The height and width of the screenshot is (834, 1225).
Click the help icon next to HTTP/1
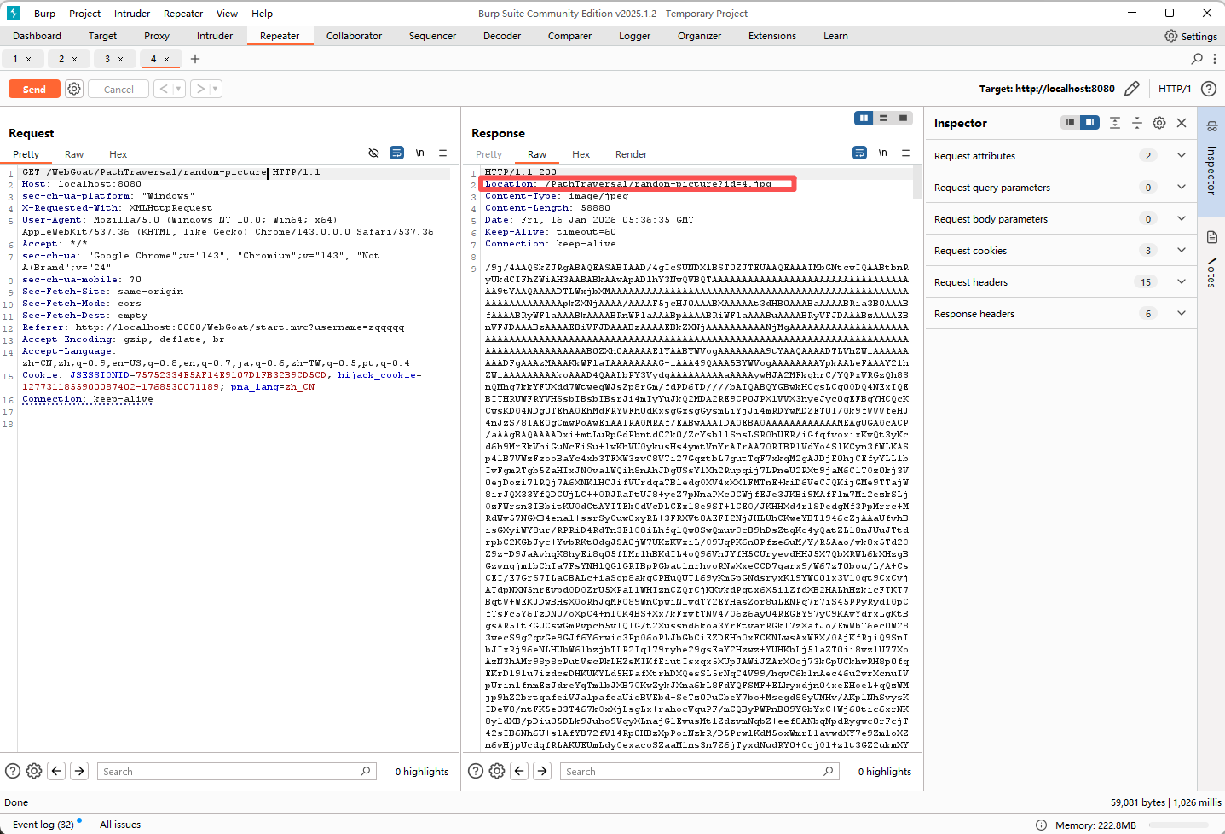(1208, 89)
